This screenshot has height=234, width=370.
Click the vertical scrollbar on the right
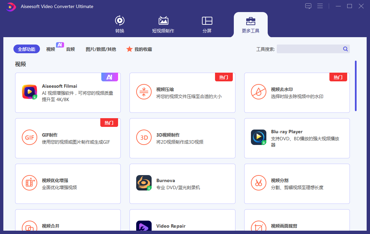pos(356,86)
